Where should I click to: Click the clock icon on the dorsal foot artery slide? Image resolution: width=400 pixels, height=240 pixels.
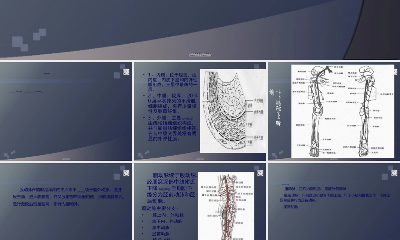(394, 173)
